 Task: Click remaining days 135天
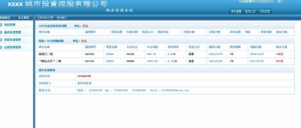coord(280,54)
